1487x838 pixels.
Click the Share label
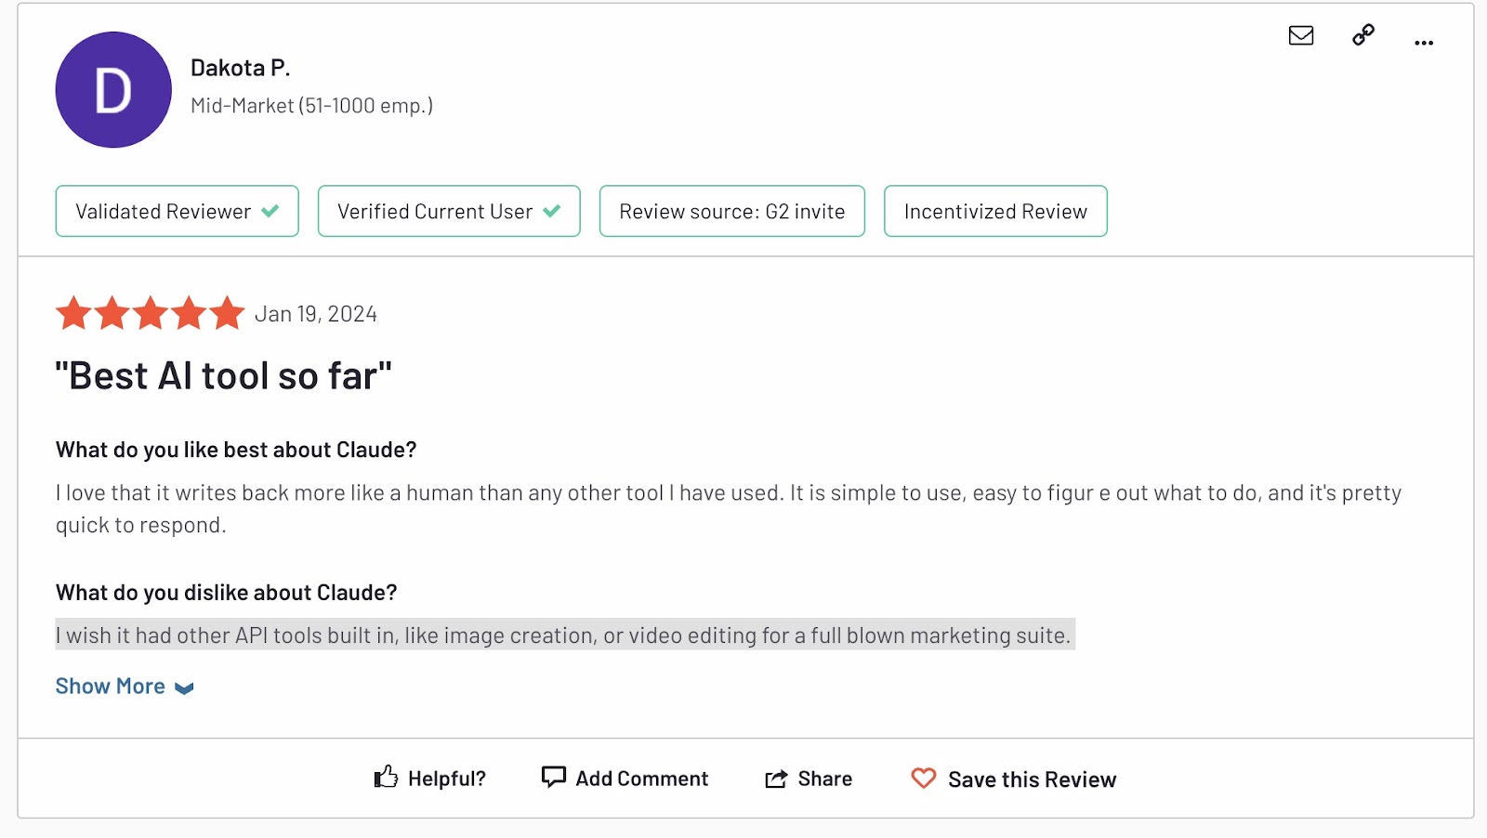[x=824, y=779]
